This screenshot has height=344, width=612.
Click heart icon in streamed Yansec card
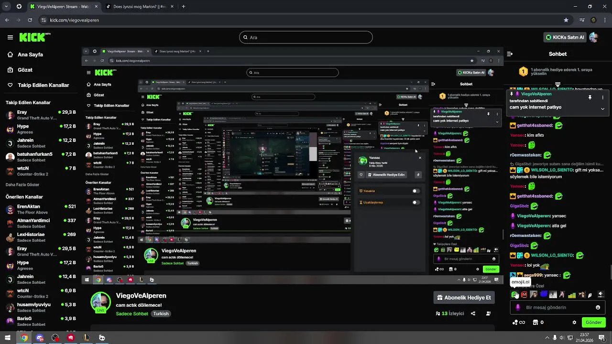coord(361,175)
